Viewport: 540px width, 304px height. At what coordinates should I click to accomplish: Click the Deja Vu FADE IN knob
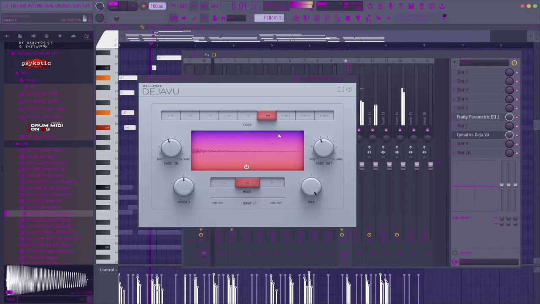point(171,148)
